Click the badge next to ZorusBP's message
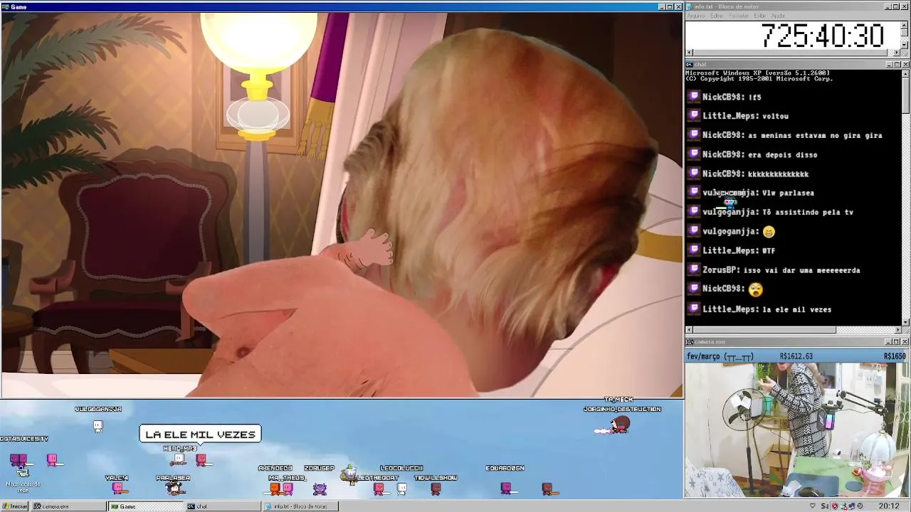The height and width of the screenshot is (512, 911). coord(694,270)
